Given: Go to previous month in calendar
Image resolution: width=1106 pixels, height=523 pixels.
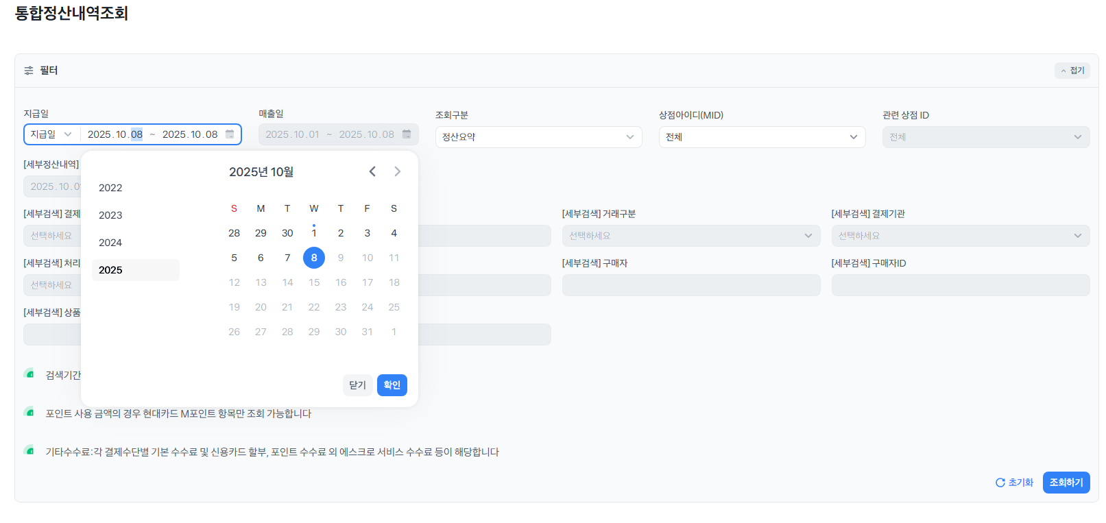Looking at the screenshot, I should tap(372, 171).
